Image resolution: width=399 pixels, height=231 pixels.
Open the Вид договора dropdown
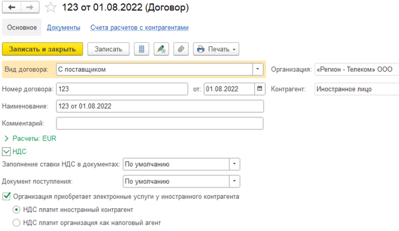[258, 70]
